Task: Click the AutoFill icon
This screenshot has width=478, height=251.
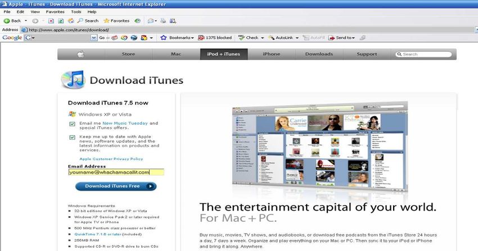Action: point(306,38)
